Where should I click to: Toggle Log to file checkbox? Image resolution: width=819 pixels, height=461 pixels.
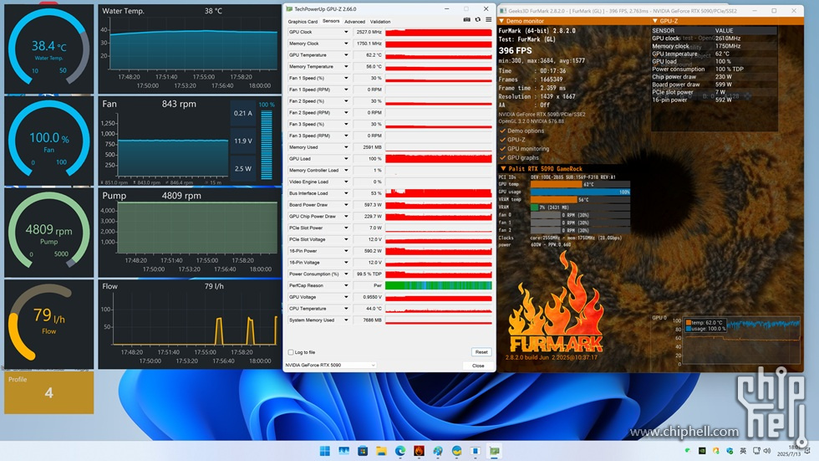tap(291, 352)
